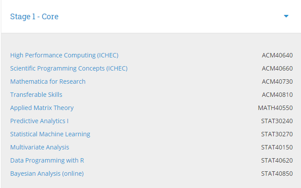This screenshot has height=188, width=301.
Task: Open Scientific Programming Concepts (ICHEC) link
Action: tap(69, 68)
